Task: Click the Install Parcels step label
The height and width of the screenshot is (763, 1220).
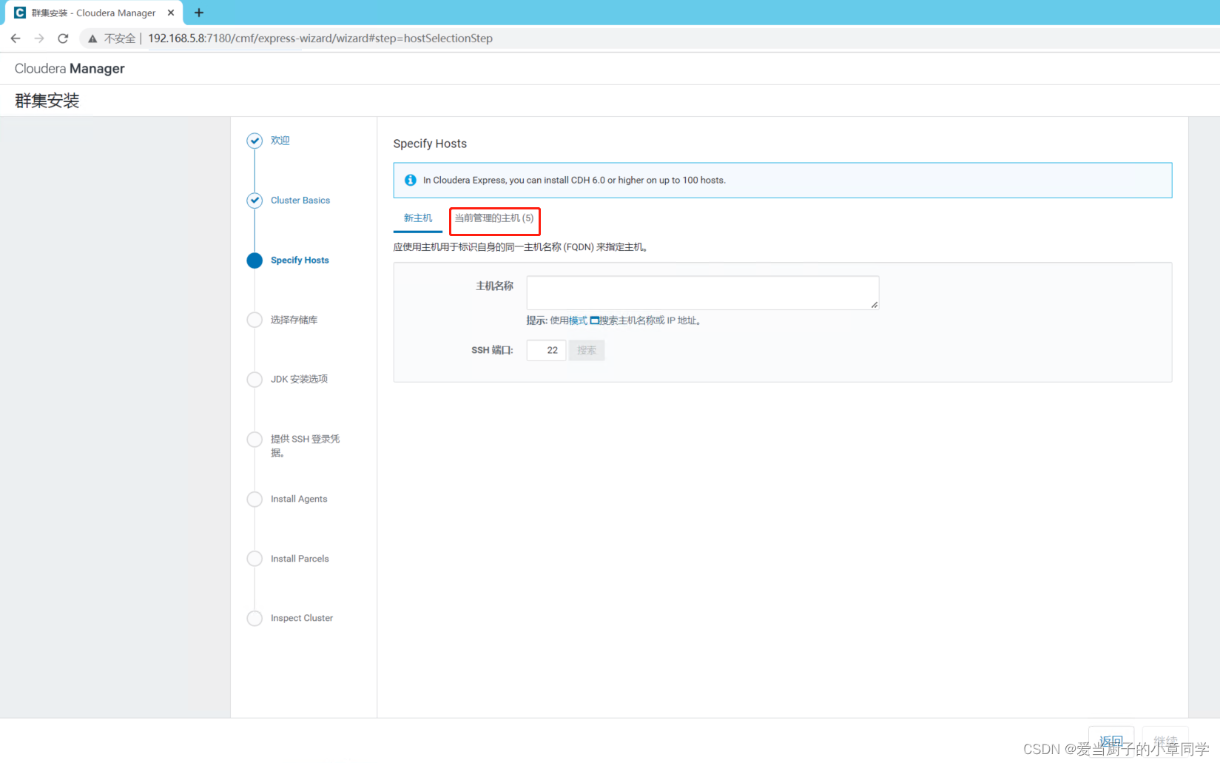Action: pos(300,559)
